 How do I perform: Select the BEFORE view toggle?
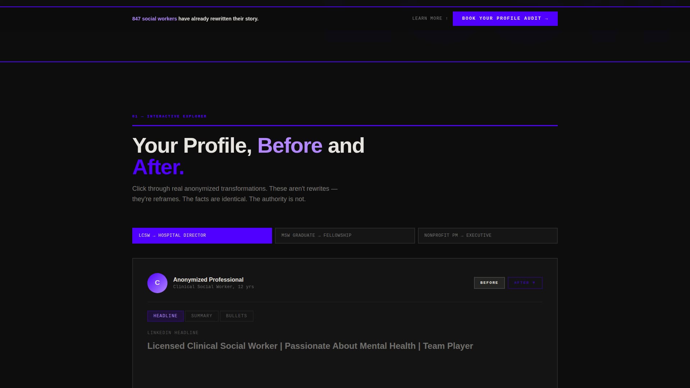(x=489, y=283)
